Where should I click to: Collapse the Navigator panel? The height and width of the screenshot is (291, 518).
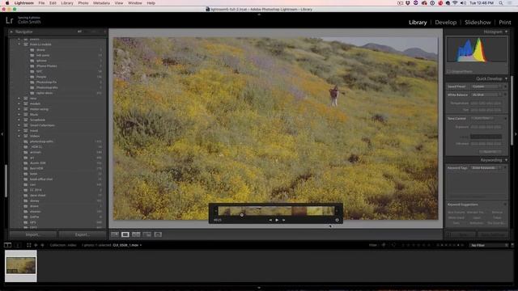[11, 32]
